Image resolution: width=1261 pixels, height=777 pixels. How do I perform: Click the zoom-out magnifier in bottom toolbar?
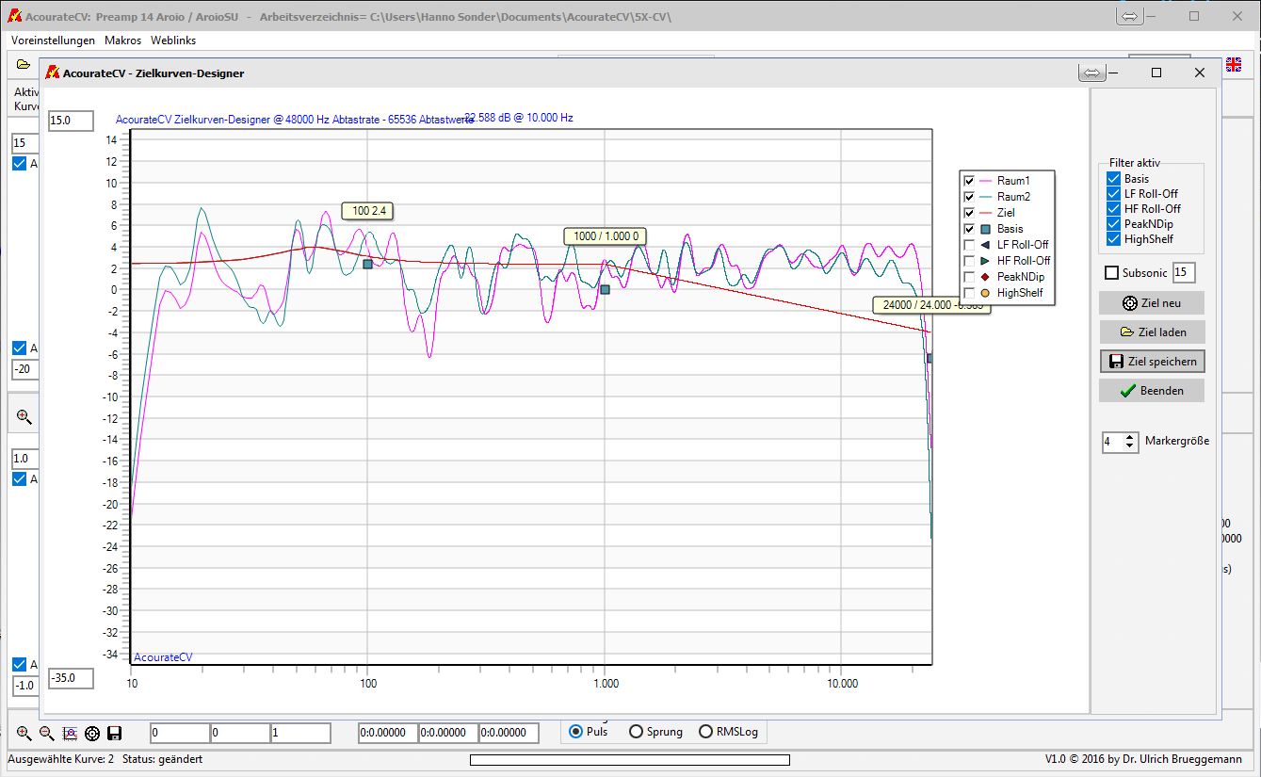click(x=46, y=733)
